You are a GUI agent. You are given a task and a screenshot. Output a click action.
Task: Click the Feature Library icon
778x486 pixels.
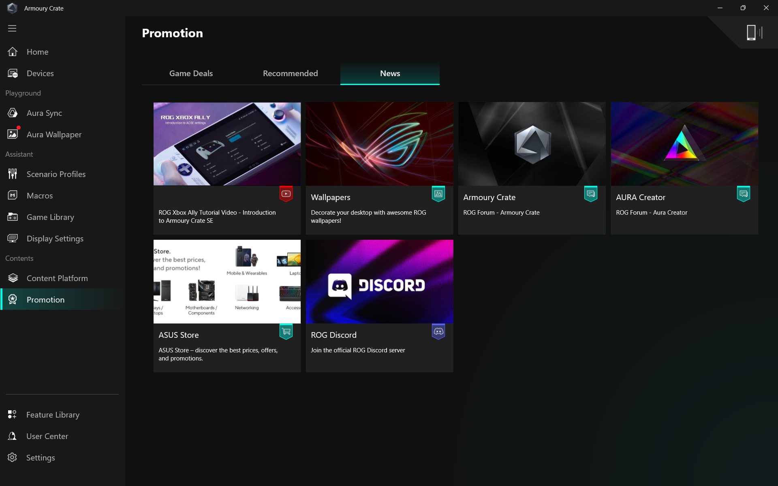pos(12,415)
